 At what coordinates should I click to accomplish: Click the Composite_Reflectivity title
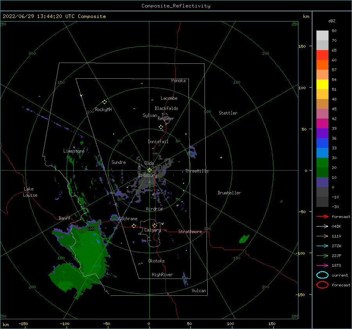point(176,6)
